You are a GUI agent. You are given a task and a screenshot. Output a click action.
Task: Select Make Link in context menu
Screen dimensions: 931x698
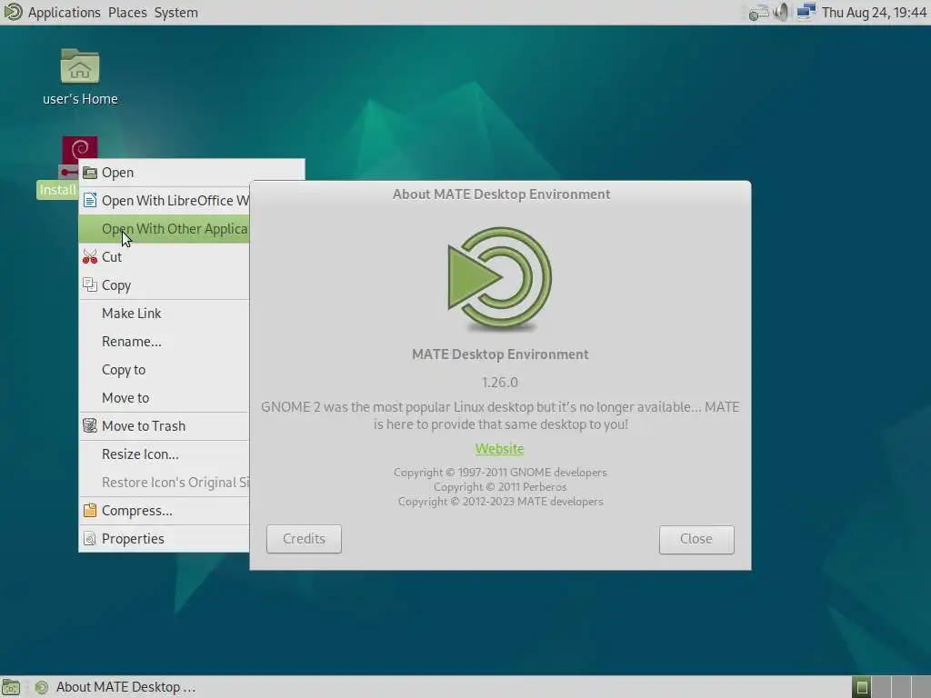tap(164, 314)
